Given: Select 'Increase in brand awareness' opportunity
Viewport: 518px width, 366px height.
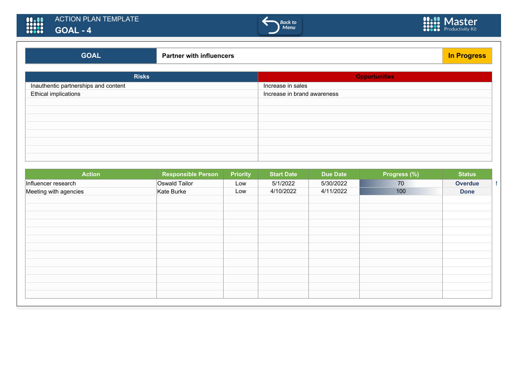Looking at the screenshot, I should click(x=375, y=94).
